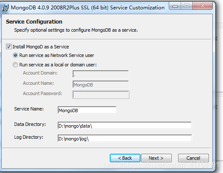
Task: Click the Service Name label
Action: [x=29, y=109]
